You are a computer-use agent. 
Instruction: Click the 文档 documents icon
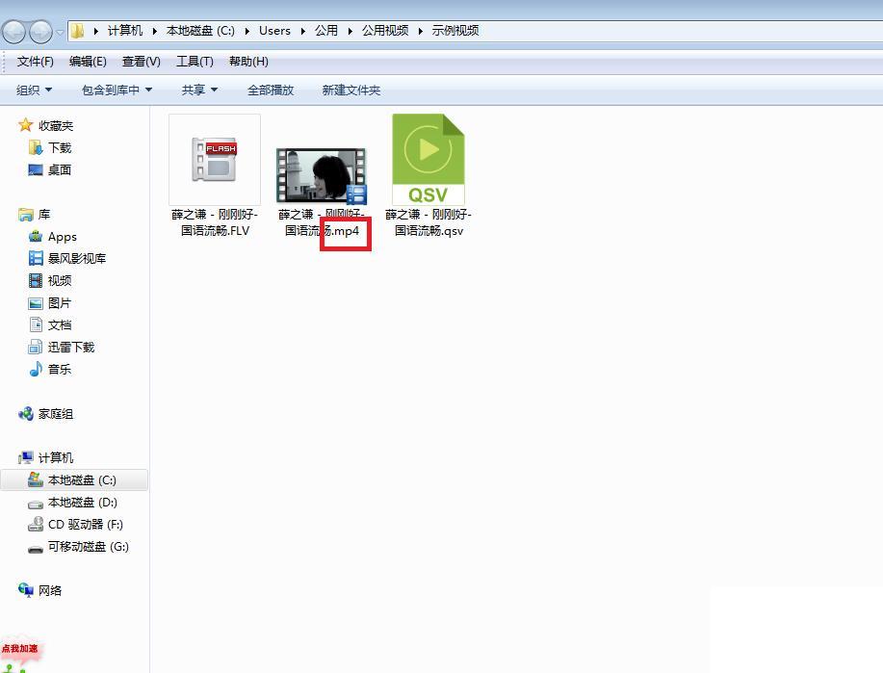(x=36, y=324)
